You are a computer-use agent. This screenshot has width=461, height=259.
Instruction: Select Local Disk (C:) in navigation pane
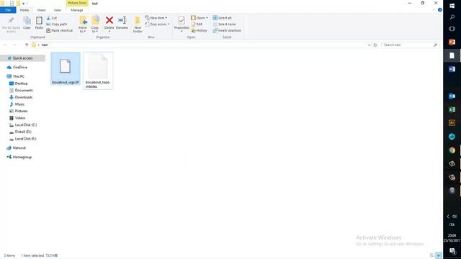click(26, 124)
